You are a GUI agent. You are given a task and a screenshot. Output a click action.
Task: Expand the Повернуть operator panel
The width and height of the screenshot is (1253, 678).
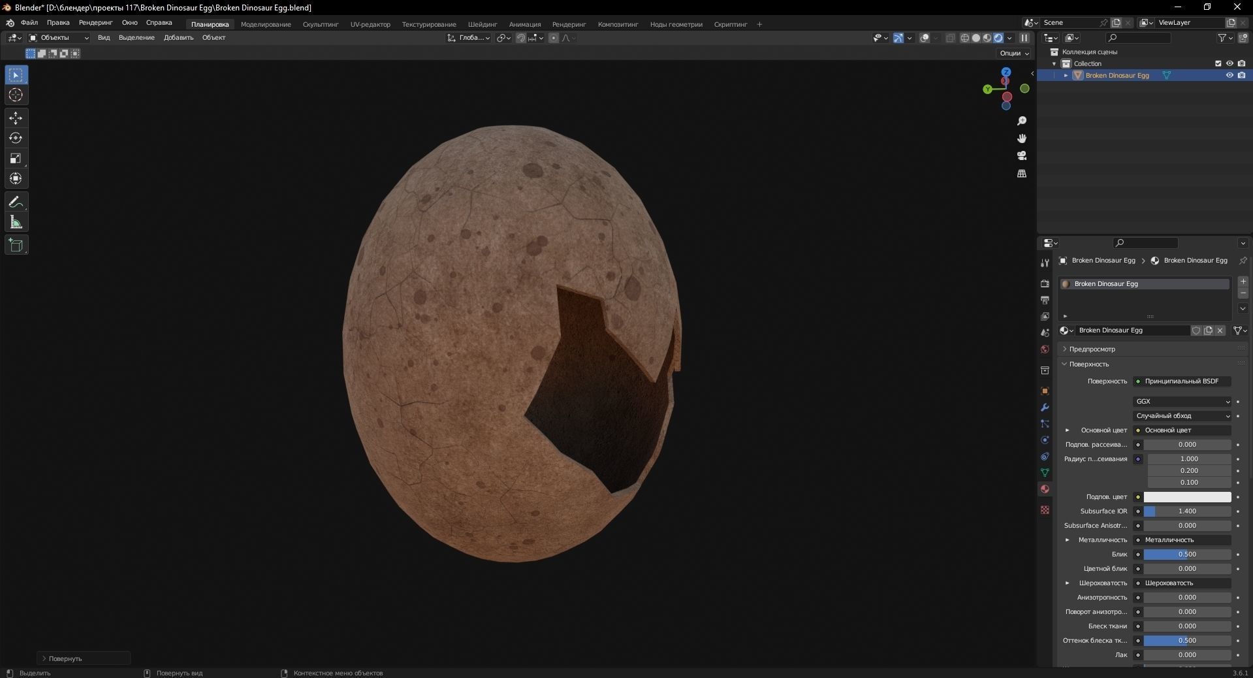(84, 658)
